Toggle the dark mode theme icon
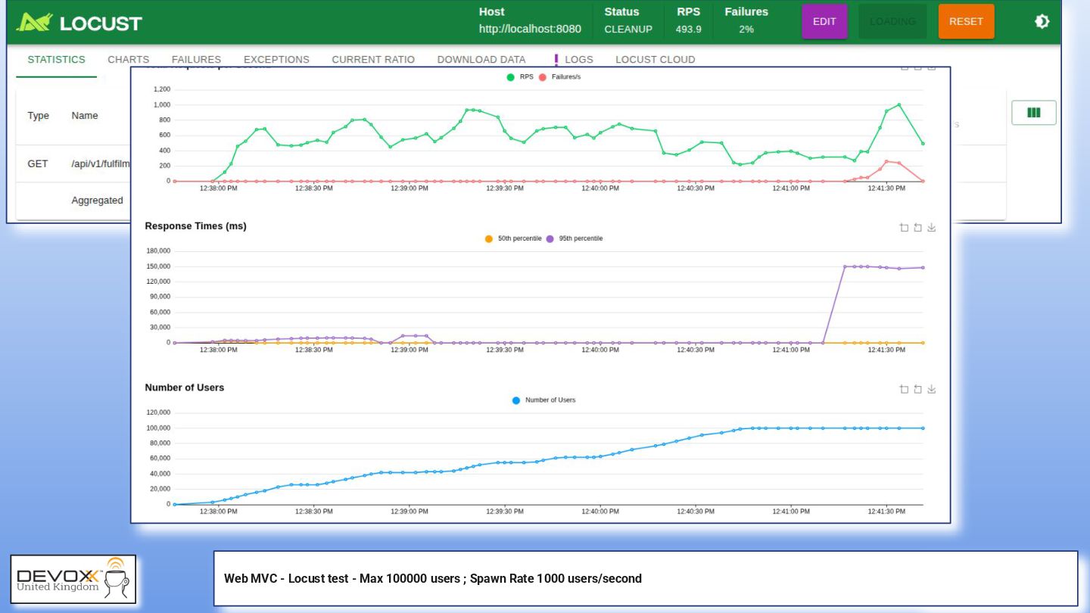This screenshot has height=613, width=1090. (x=1042, y=21)
